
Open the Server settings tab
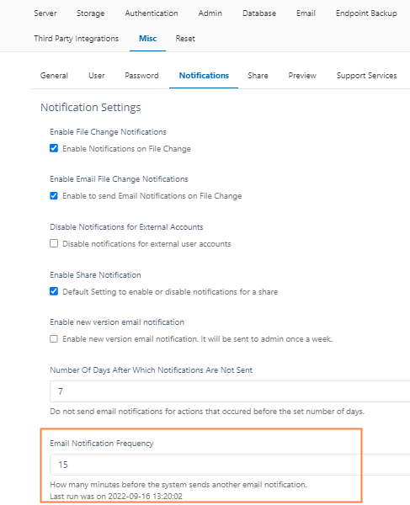(45, 13)
